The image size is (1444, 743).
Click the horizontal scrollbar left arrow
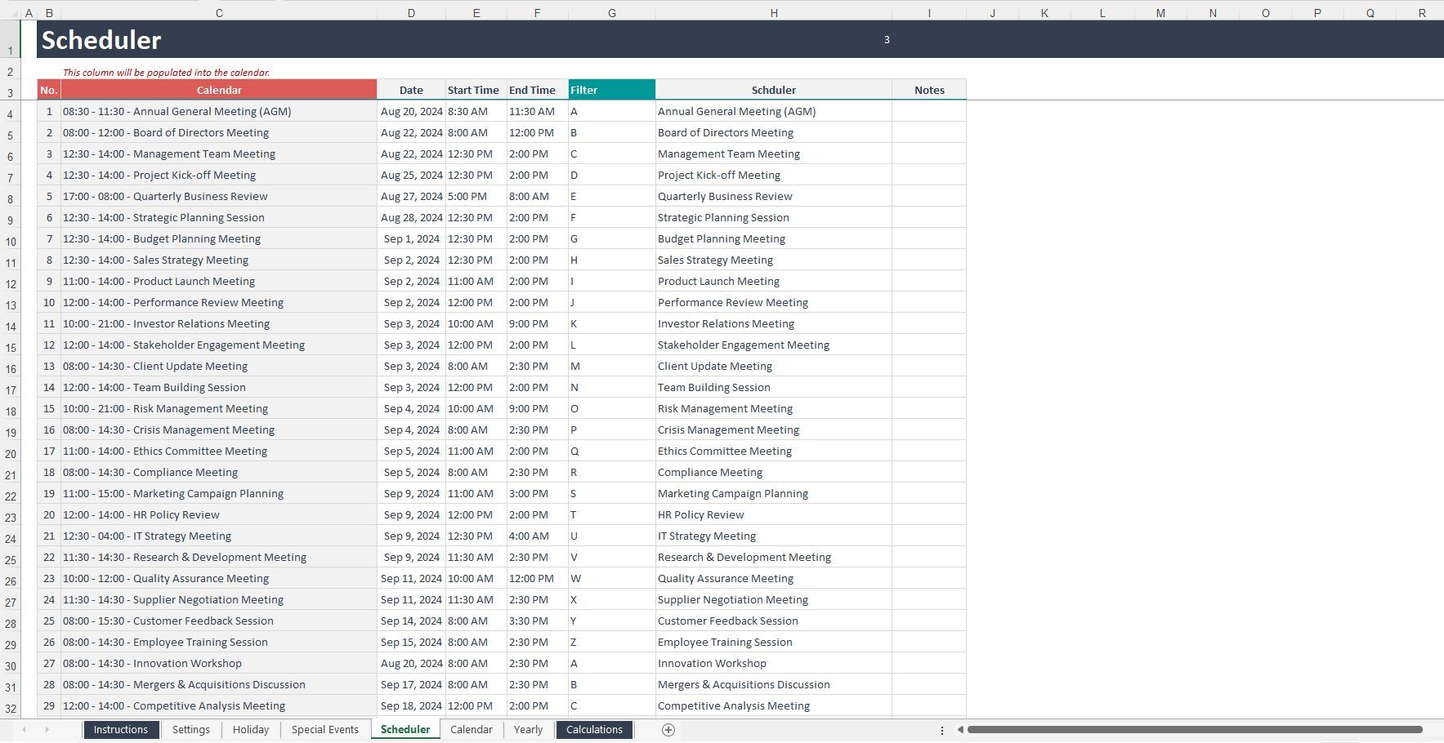click(x=960, y=730)
